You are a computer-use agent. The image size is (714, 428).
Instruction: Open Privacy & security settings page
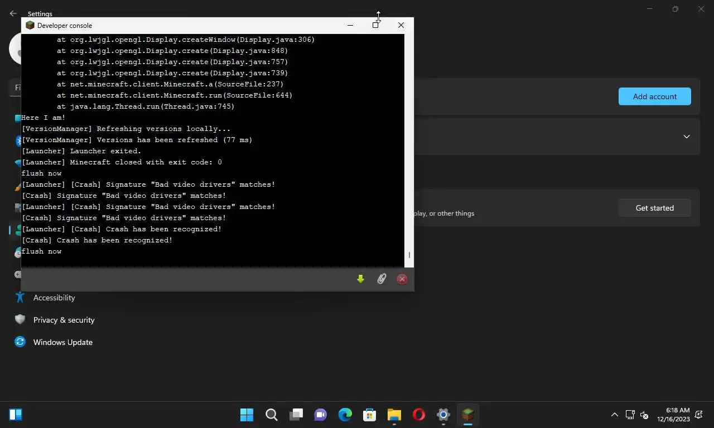click(64, 320)
